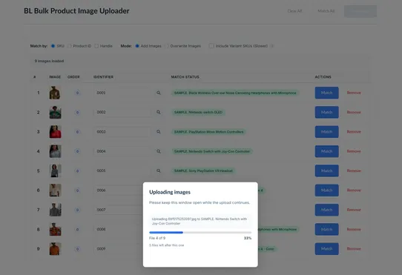Click the info icon beside Include Variant SKUs

pyautogui.click(x=272, y=46)
